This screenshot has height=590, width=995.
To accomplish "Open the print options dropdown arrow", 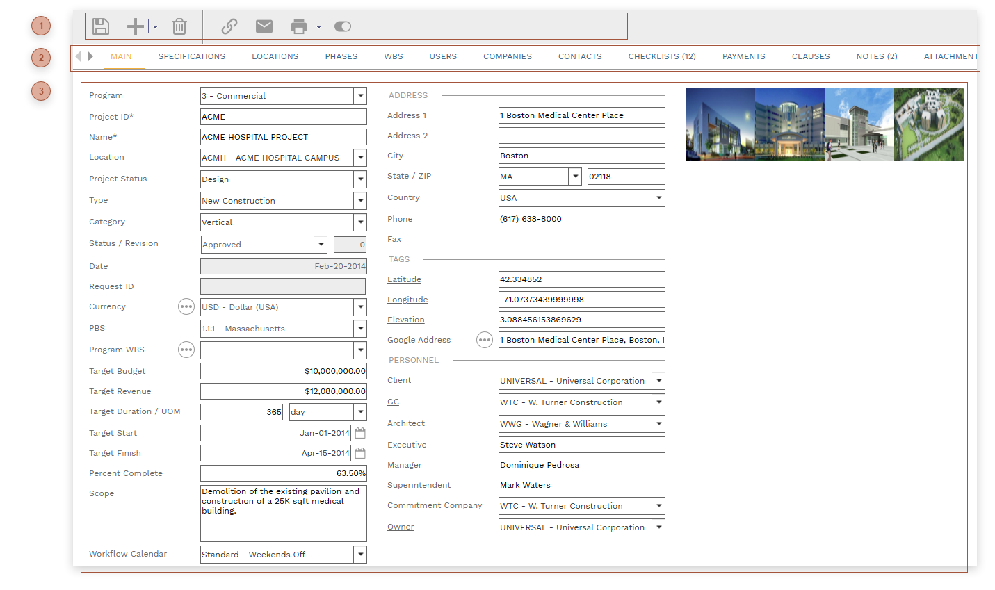I will point(318,27).
